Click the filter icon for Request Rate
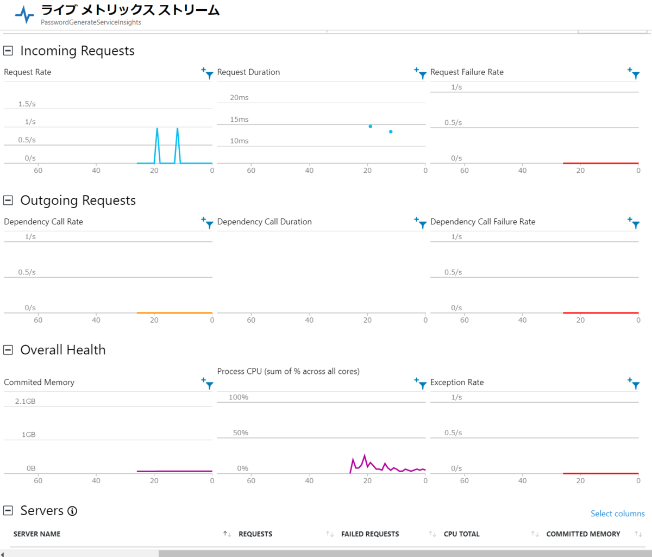Image resolution: width=652 pixels, height=557 pixels. pos(208,73)
